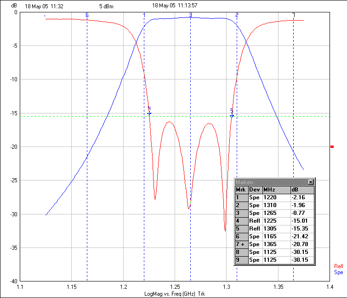Click the 1265 MHz frequency cell
This screenshot has height=298, width=347.
276,213
